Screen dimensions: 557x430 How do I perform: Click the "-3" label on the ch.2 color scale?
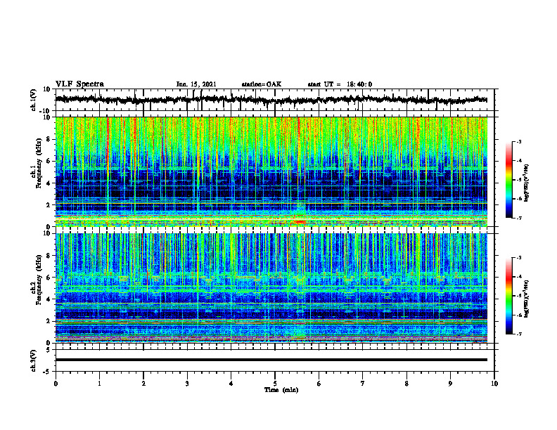[x=519, y=258]
